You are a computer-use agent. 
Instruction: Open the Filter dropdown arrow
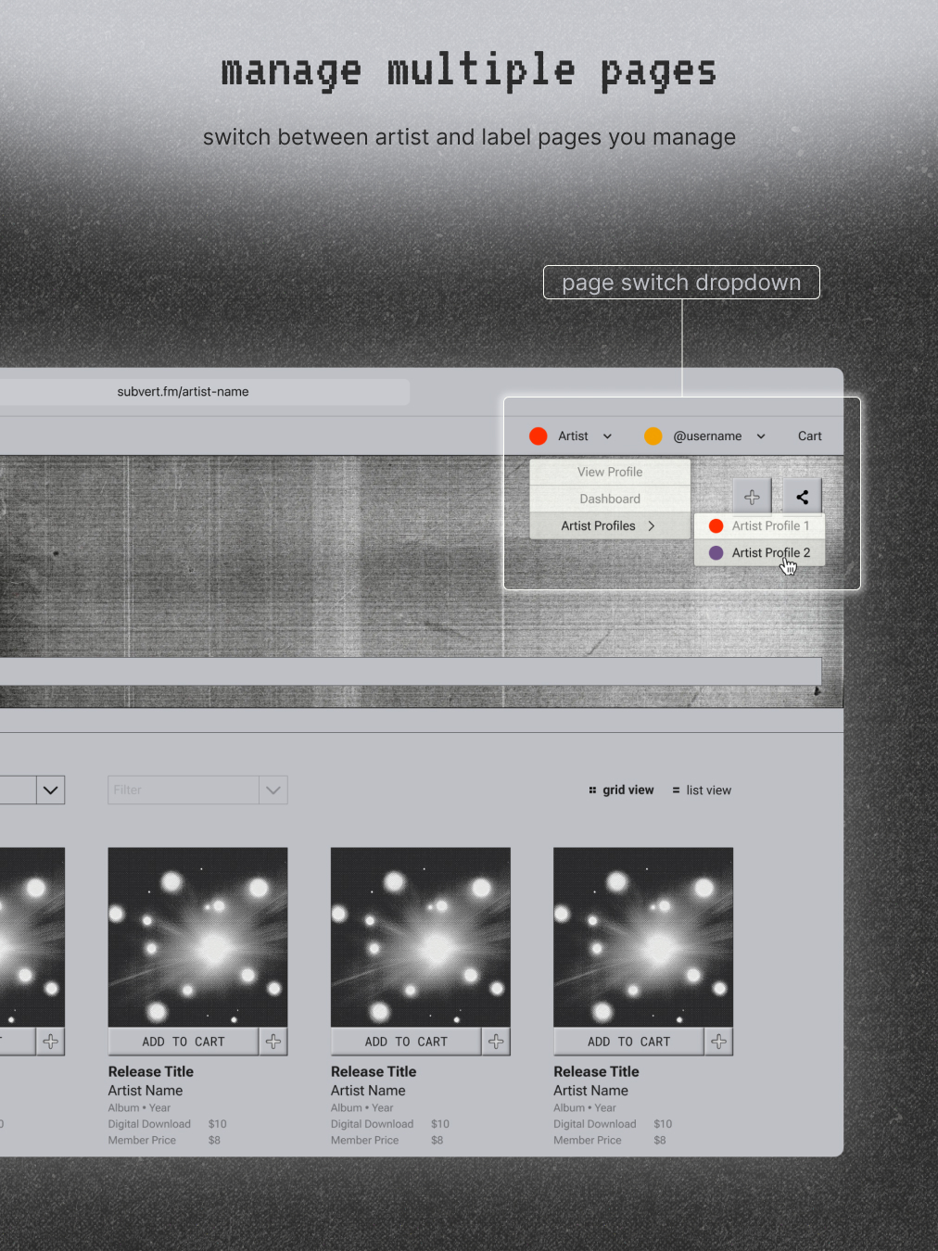click(273, 790)
